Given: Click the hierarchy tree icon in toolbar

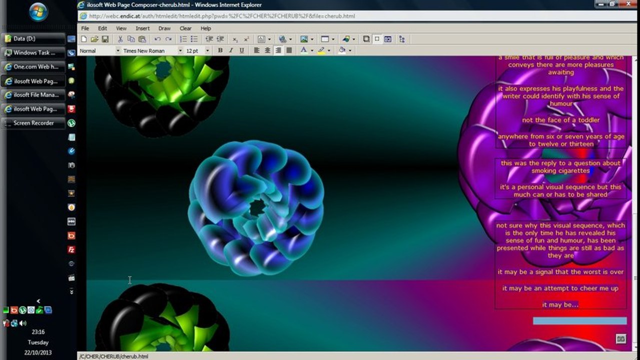Looking at the screenshot, I should (402, 39).
